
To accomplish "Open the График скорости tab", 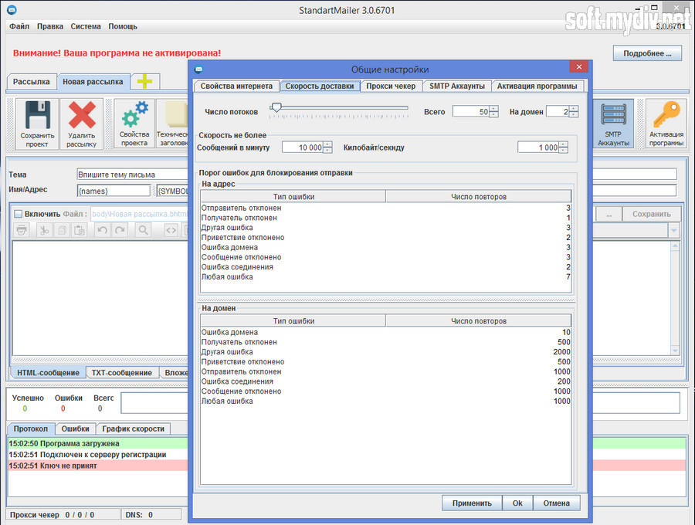I will pos(133,428).
